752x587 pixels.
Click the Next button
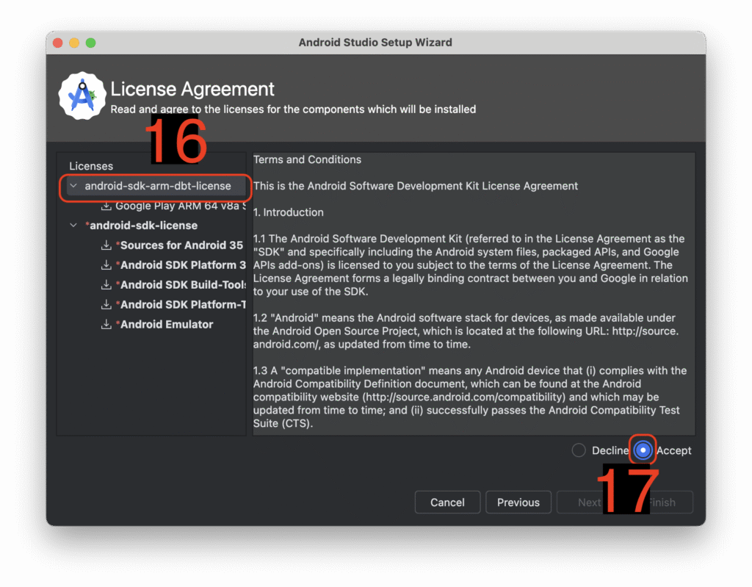click(x=589, y=502)
